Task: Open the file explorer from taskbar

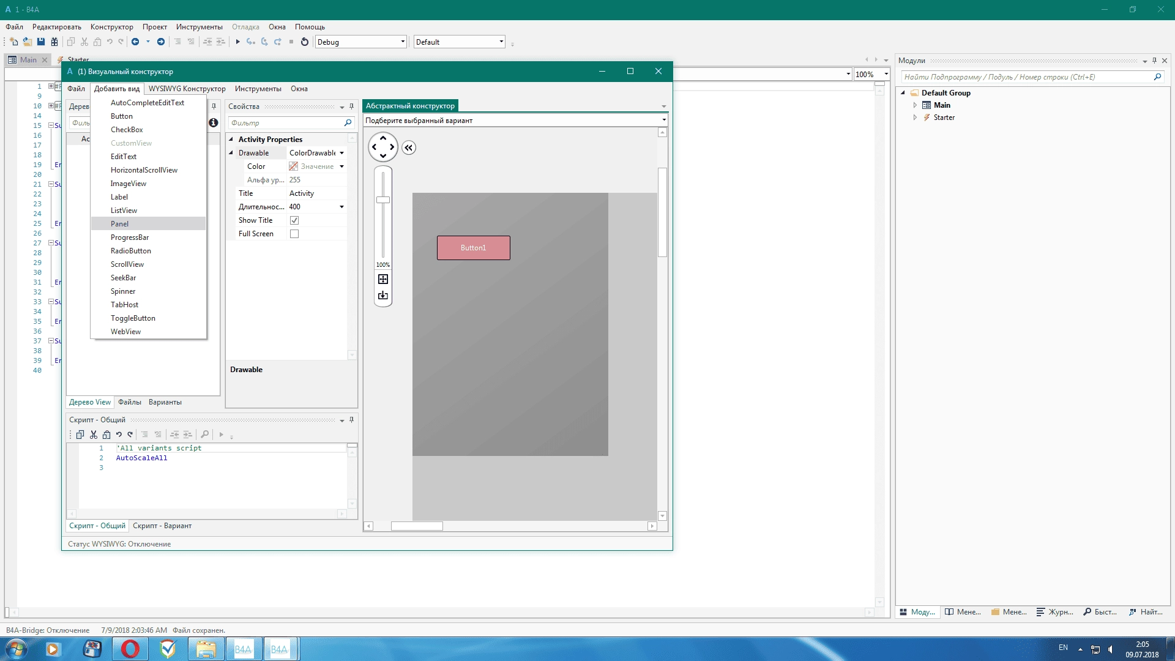Action: click(x=206, y=649)
